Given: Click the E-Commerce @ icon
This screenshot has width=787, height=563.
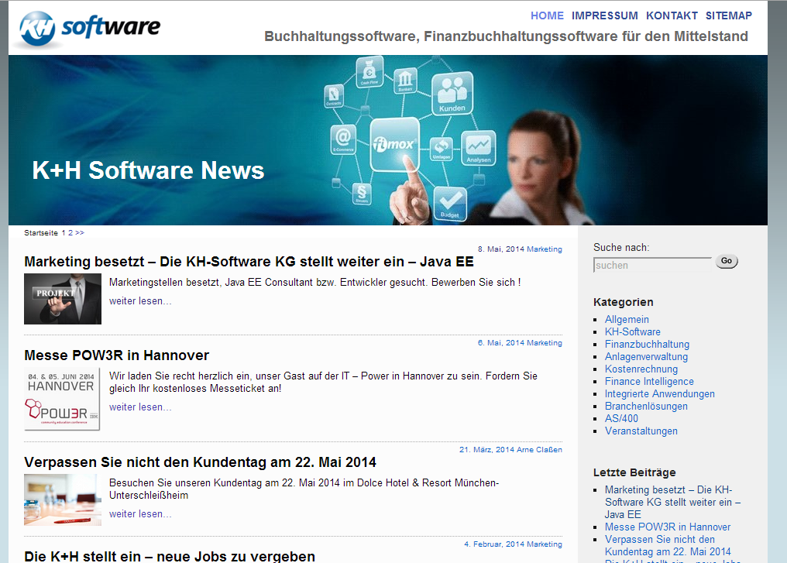Looking at the screenshot, I should click(x=343, y=139).
